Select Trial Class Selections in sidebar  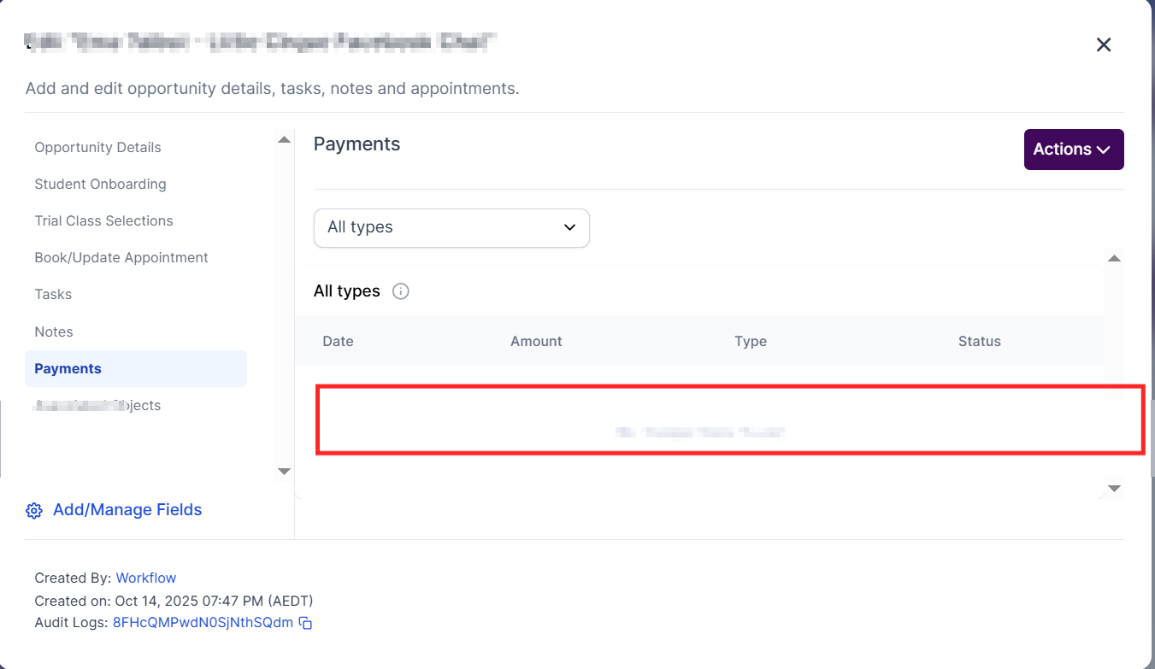[103, 220]
